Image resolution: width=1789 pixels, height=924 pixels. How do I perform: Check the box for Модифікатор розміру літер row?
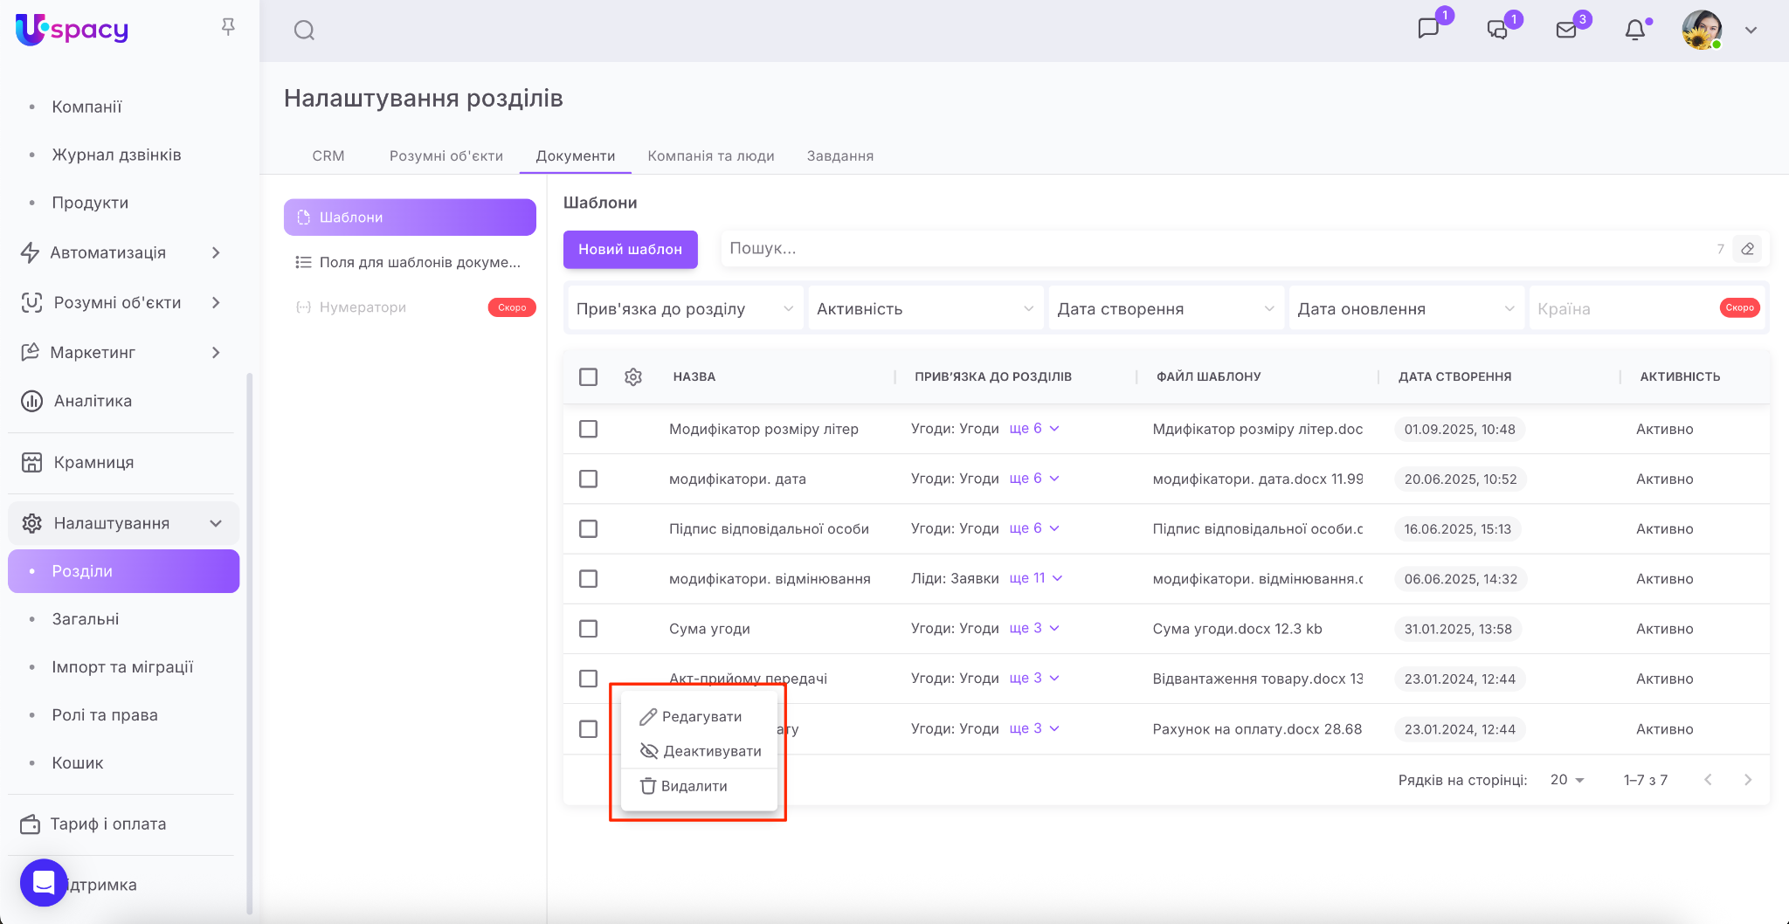pos(589,429)
